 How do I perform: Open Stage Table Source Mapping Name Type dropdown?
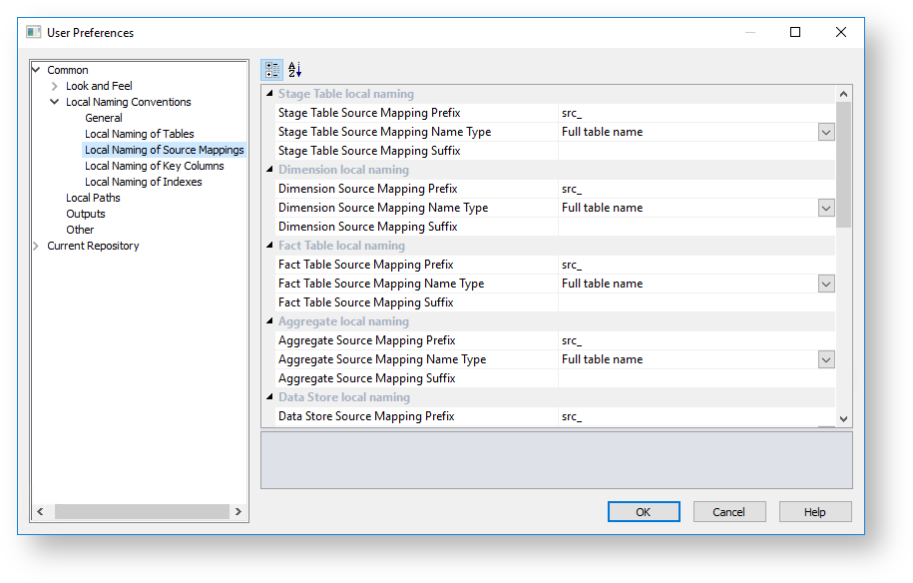pos(825,132)
